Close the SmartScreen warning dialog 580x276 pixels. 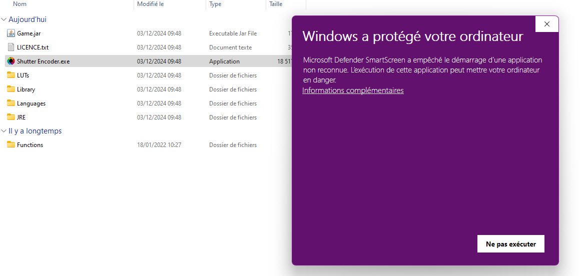[546, 24]
